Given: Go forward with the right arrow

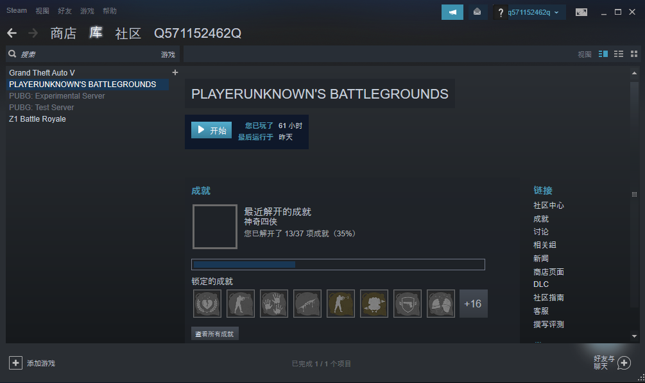Looking at the screenshot, I should [x=33, y=33].
